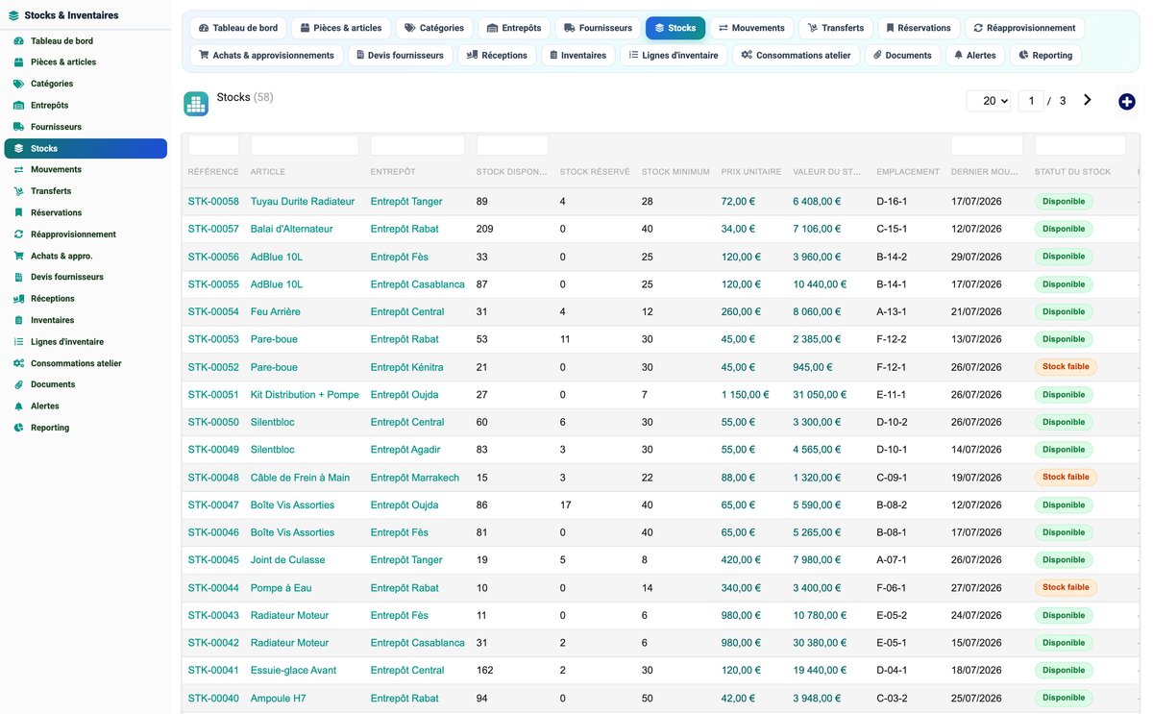Open the Réservations top tab
Image resolution: width=1153 pixels, height=714 pixels.
[919, 28]
